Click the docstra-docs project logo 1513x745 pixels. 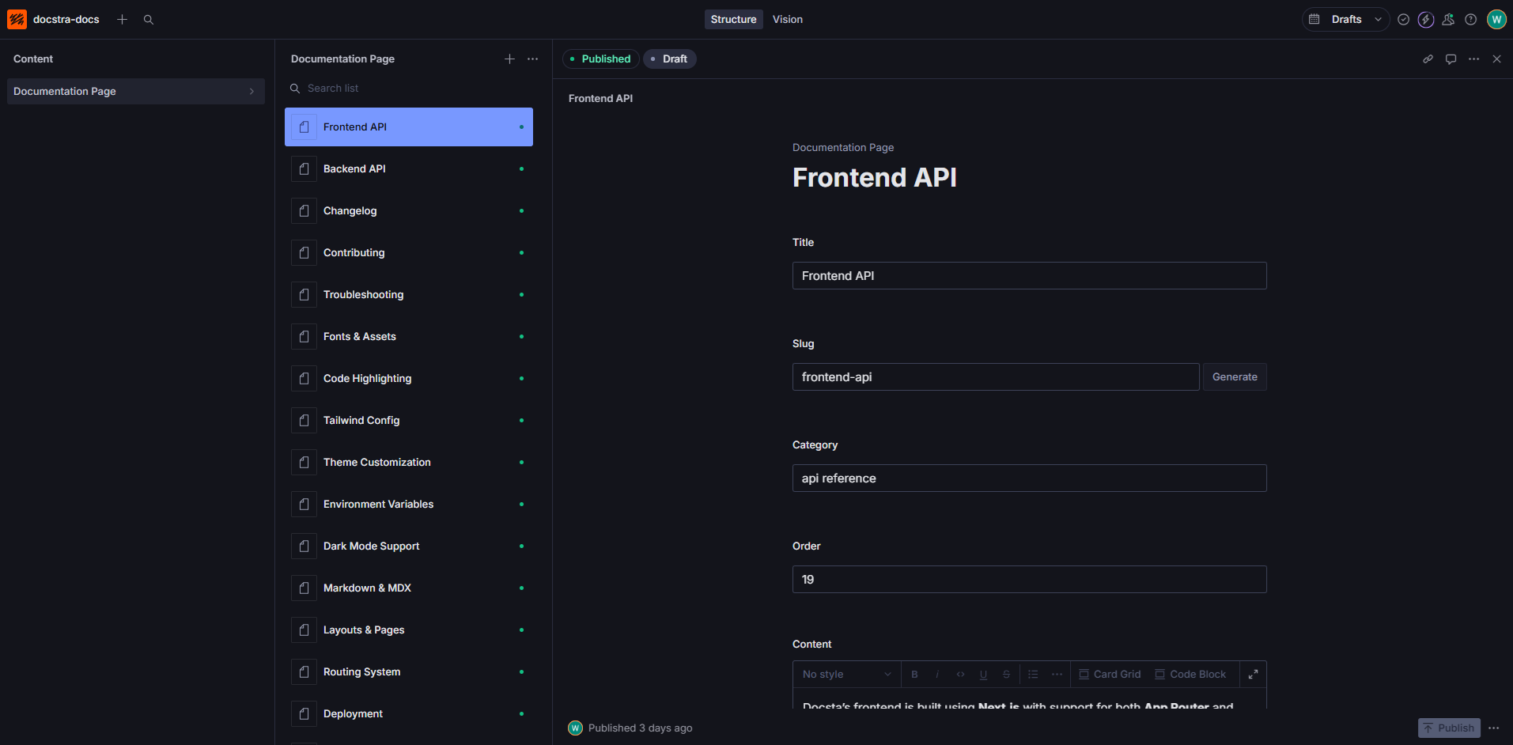coord(16,19)
